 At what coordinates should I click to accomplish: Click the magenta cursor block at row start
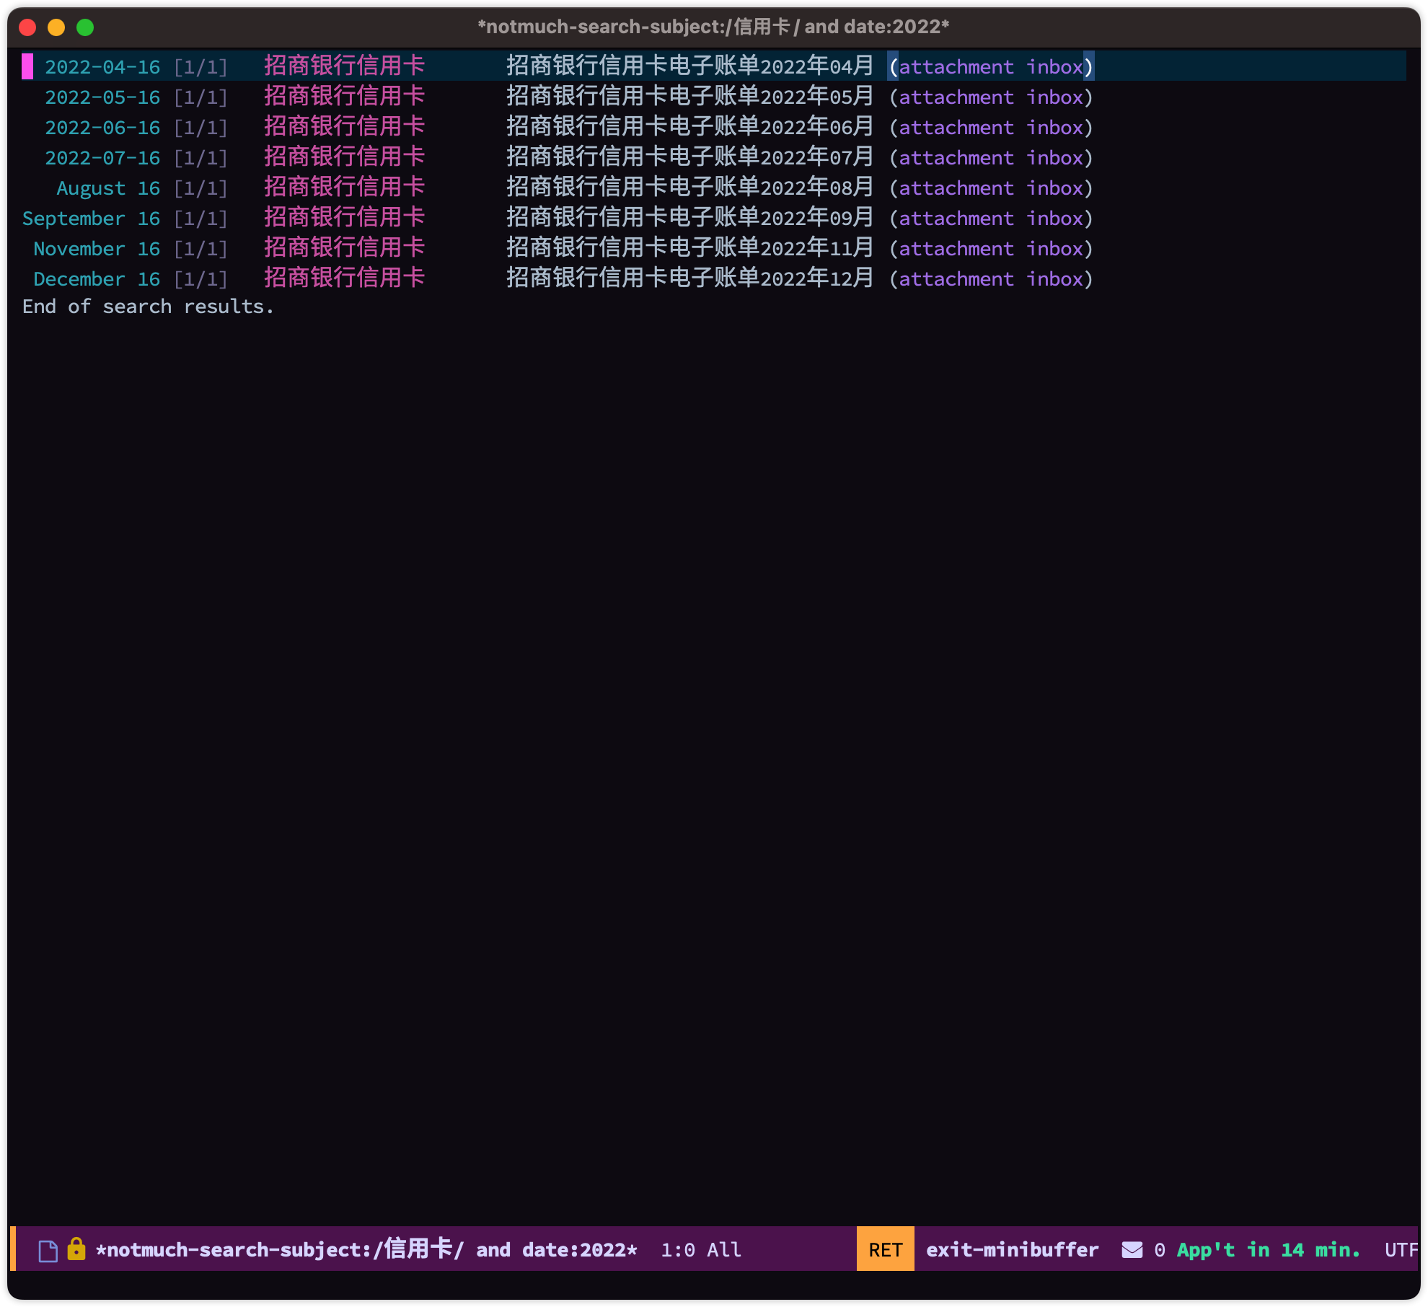[x=27, y=66]
